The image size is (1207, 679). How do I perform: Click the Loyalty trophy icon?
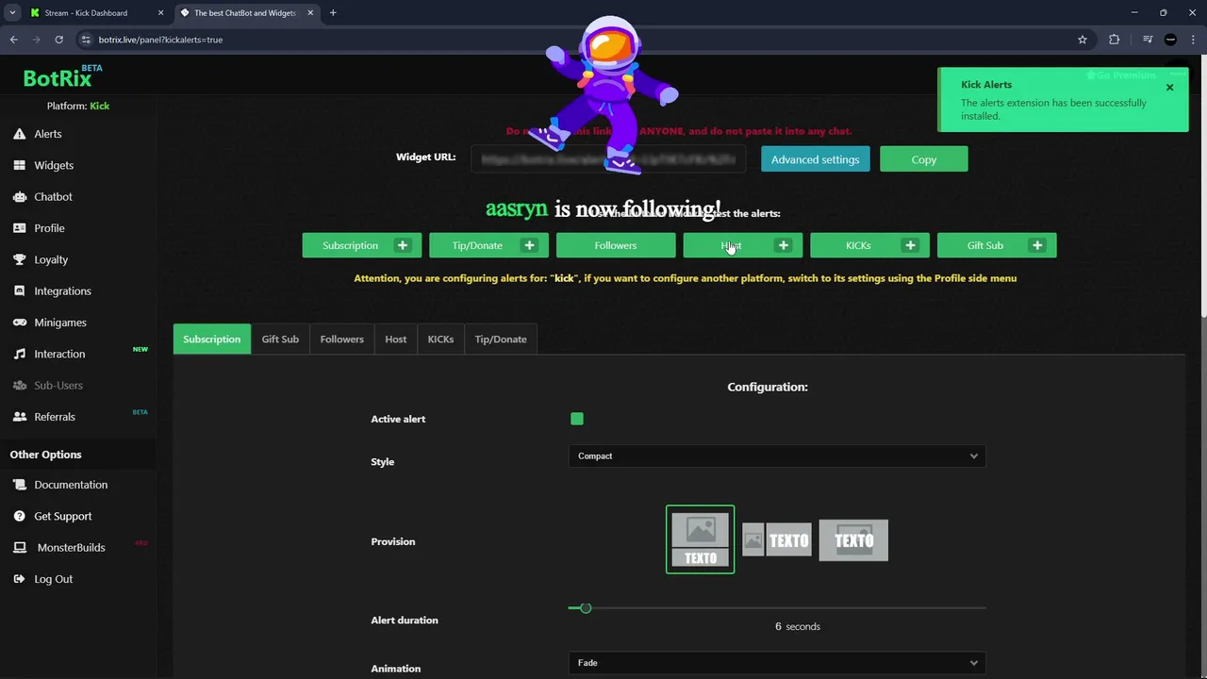click(19, 259)
